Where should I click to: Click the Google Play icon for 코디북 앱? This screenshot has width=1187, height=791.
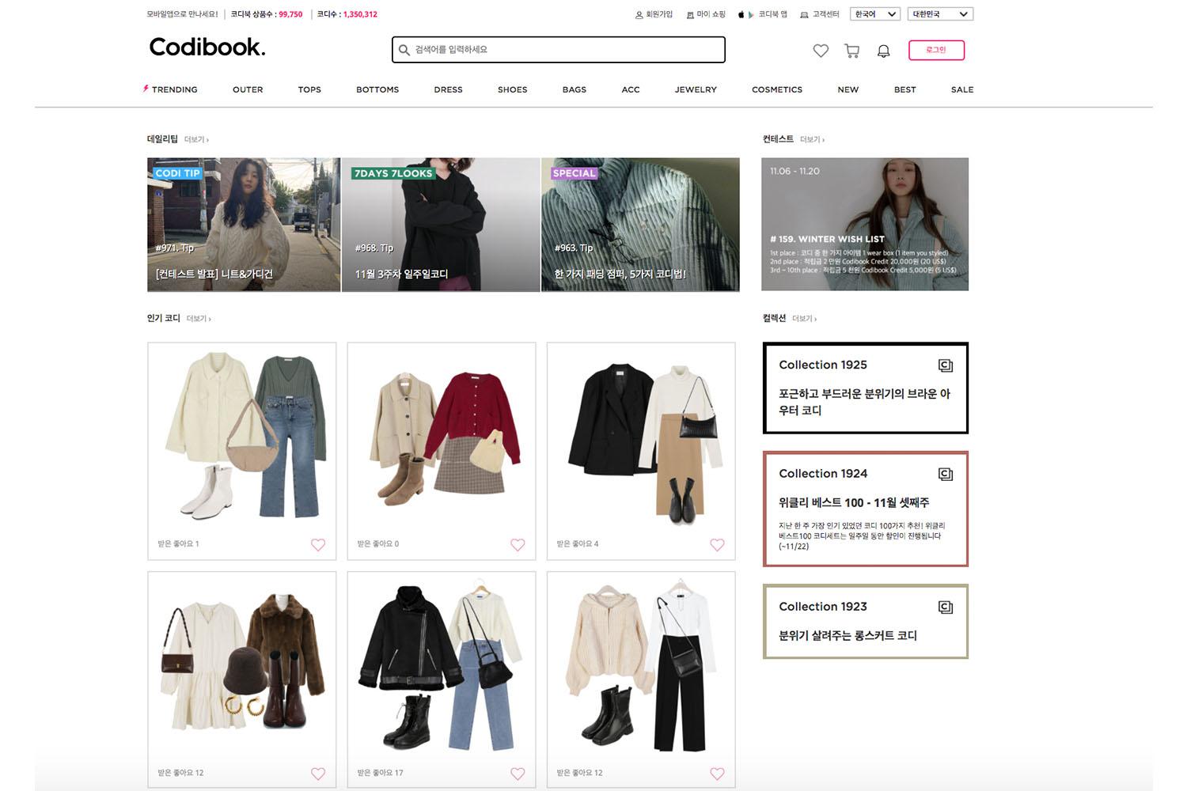pos(752,13)
